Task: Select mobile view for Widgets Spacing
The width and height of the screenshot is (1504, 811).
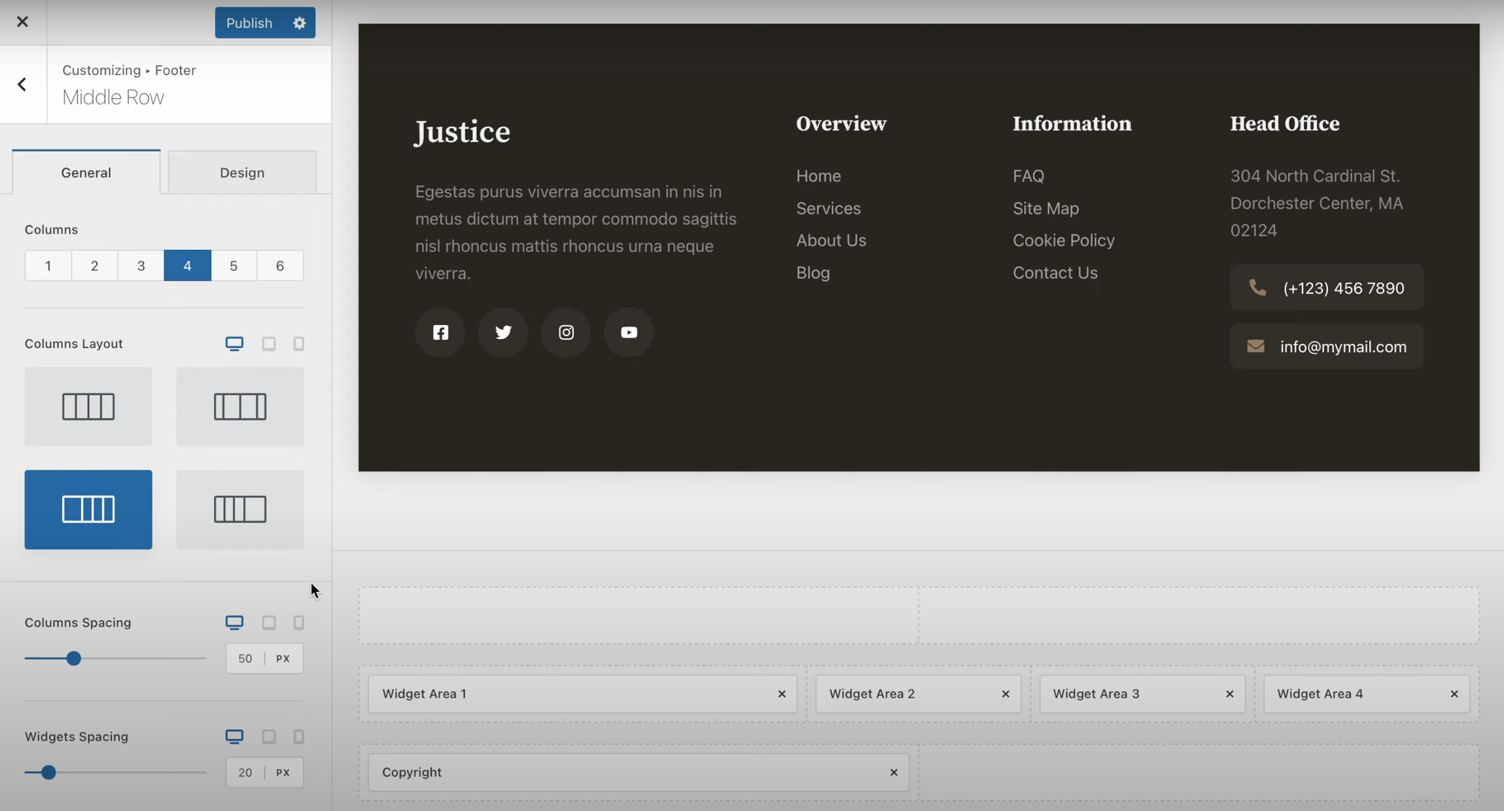Action: [x=299, y=736]
